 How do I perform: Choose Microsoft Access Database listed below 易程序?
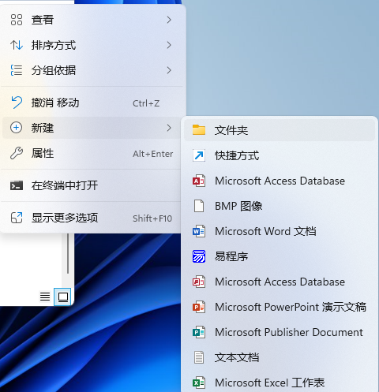coord(280,282)
